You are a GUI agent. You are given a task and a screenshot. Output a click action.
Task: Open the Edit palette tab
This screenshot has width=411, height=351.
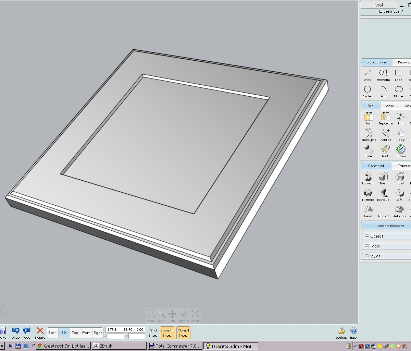click(371, 106)
